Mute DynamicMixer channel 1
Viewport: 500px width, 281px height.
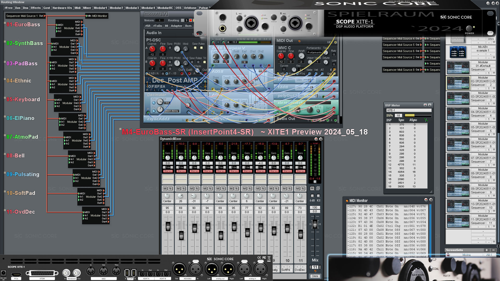click(165, 188)
